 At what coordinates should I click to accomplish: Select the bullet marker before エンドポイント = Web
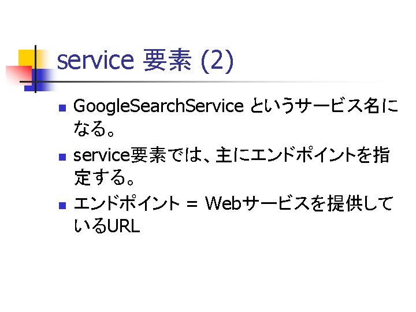click(62, 206)
